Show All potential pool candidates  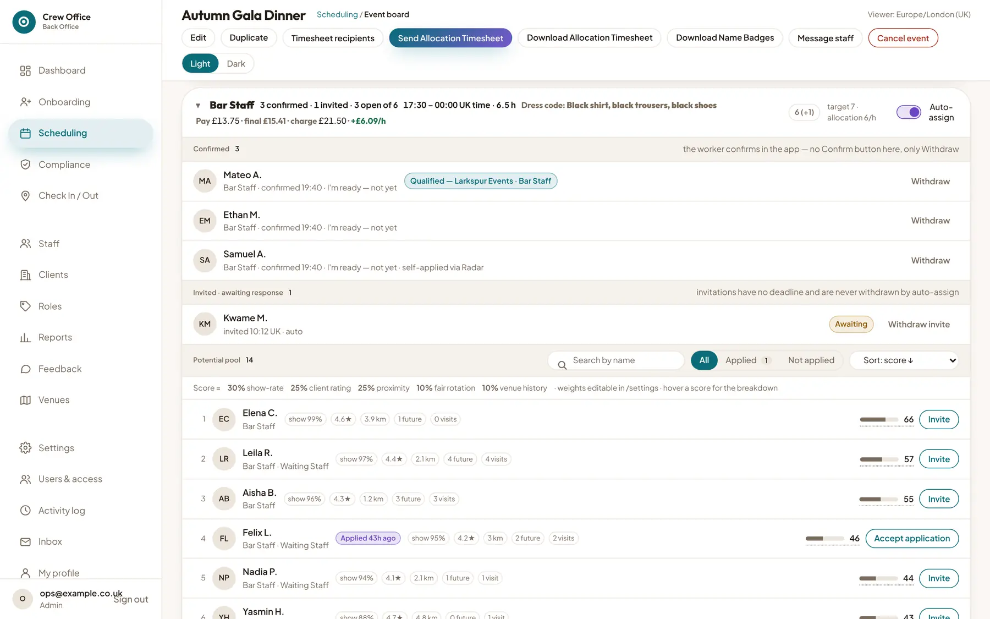pyautogui.click(x=704, y=360)
